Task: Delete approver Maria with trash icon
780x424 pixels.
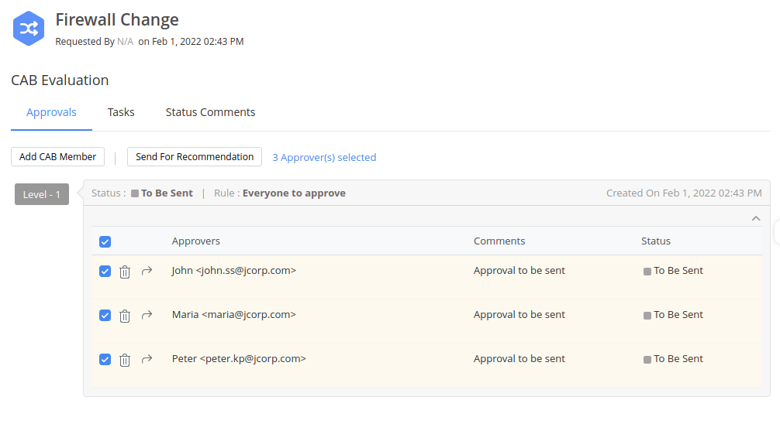Action: (125, 316)
